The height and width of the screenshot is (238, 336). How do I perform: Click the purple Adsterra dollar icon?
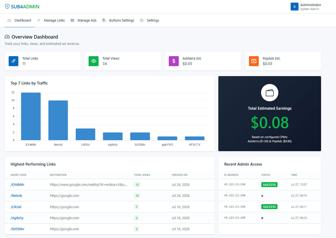(174, 61)
